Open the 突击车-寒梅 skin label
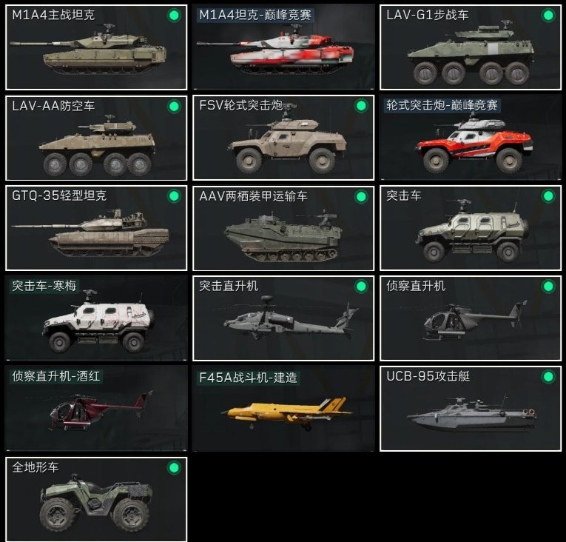Screen dimensions: 566x542 point(44,286)
